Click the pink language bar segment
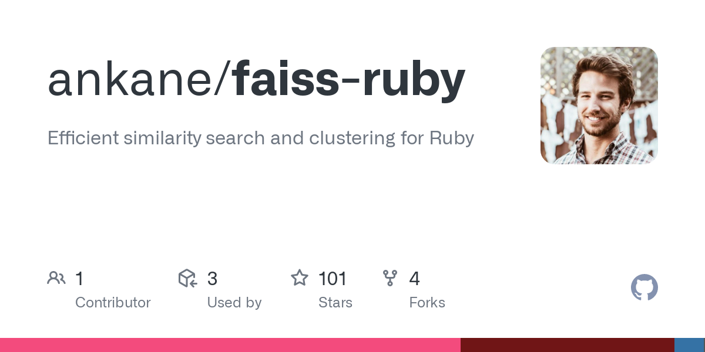 click(230, 345)
